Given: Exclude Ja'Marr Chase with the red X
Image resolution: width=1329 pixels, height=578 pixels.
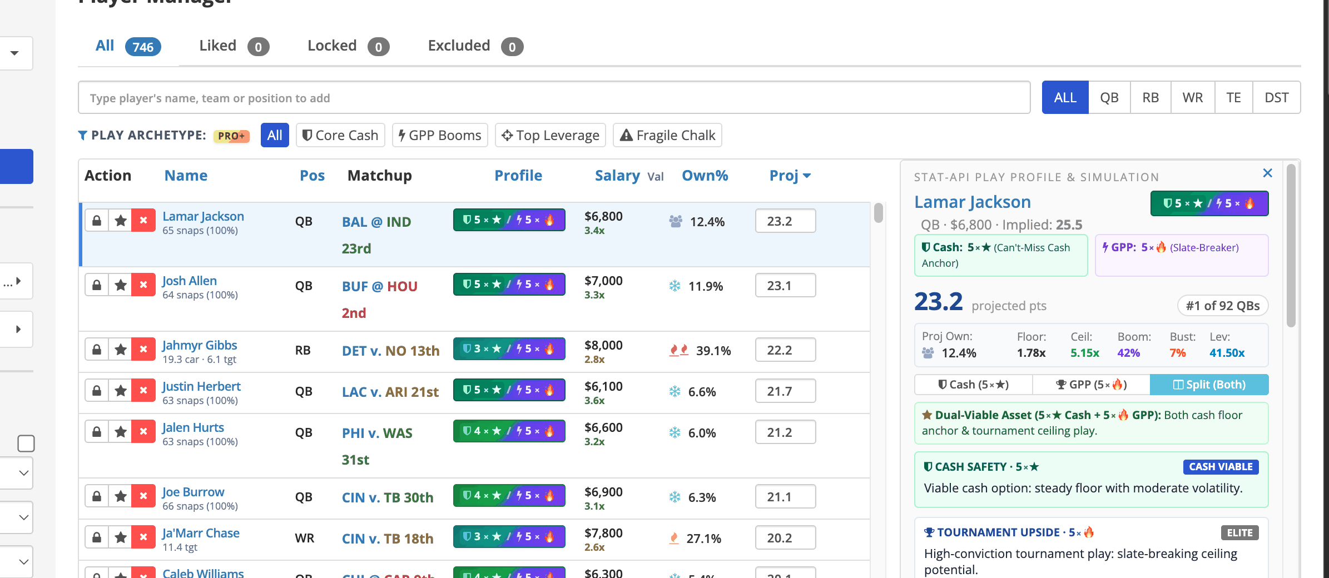Looking at the screenshot, I should point(143,537).
